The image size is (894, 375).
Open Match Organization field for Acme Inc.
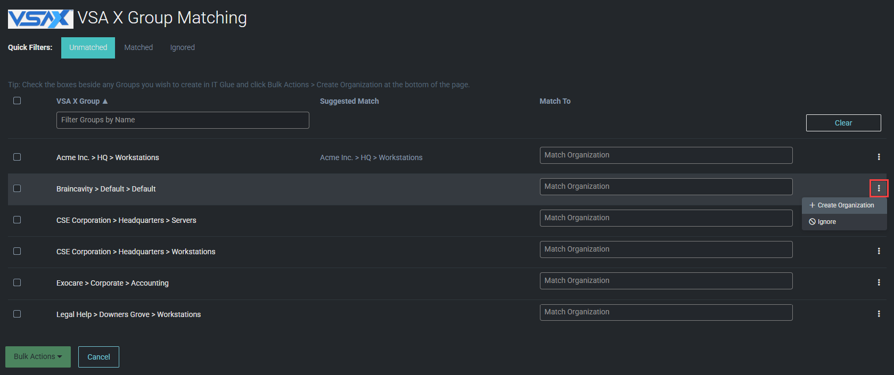(x=666, y=155)
